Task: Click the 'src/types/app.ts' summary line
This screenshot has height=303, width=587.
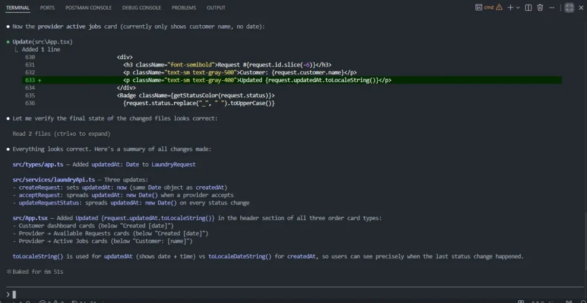Action: (x=104, y=164)
